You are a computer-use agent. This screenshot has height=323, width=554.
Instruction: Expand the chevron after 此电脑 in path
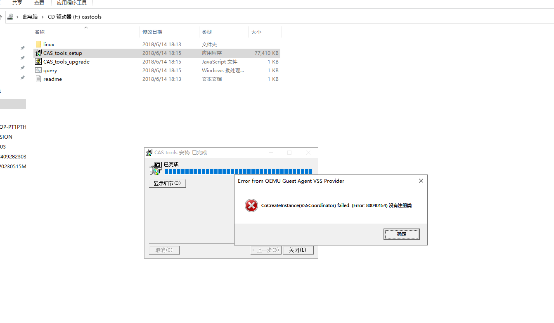coord(43,17)
